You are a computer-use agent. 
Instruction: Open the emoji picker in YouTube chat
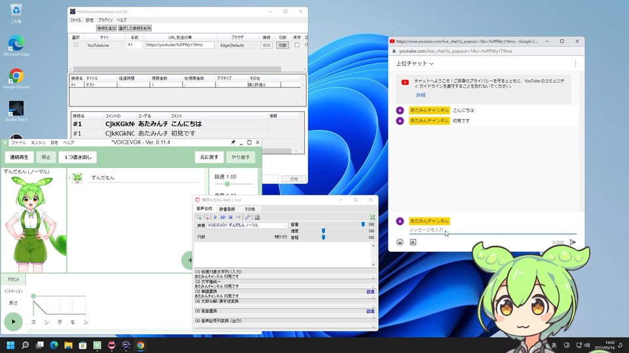[x=400, y=242]
